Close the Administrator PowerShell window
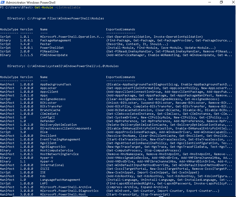This screenshot has width=236, height=197. pyautogui.click(x=233, y=2)
